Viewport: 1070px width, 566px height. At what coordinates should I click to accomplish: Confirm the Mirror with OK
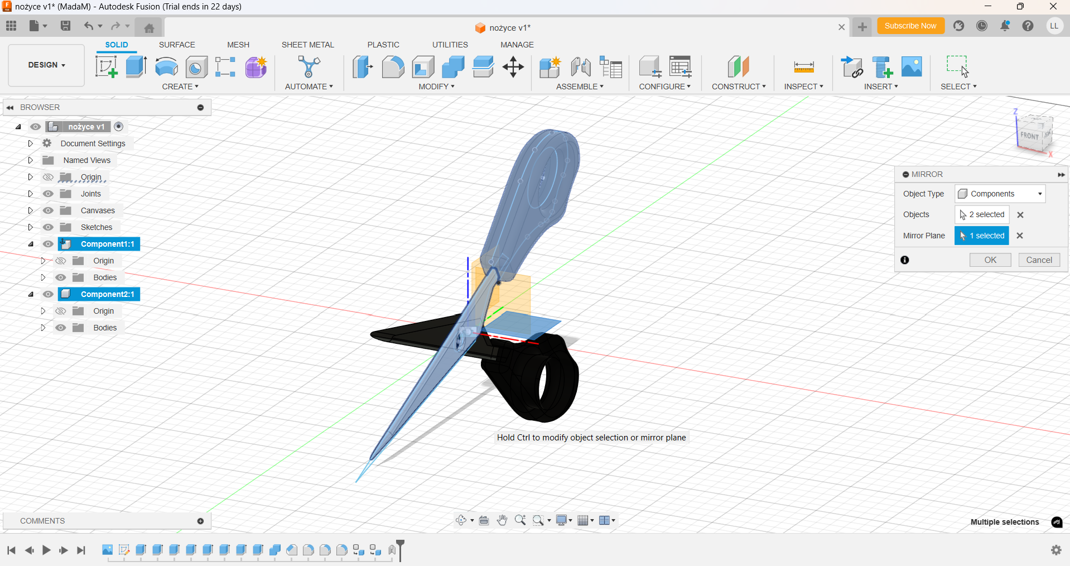[990, 260]
